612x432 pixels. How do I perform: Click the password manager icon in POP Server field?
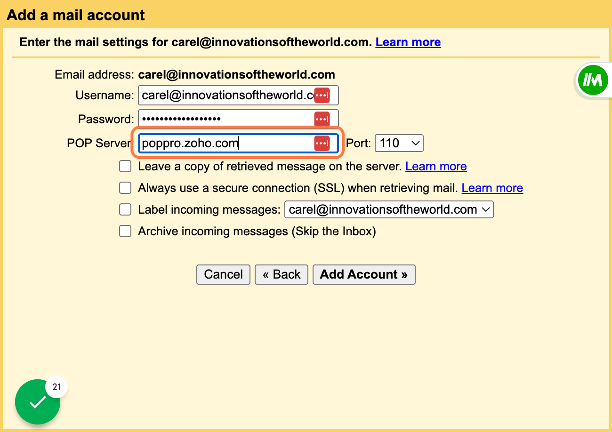point(322,143)
